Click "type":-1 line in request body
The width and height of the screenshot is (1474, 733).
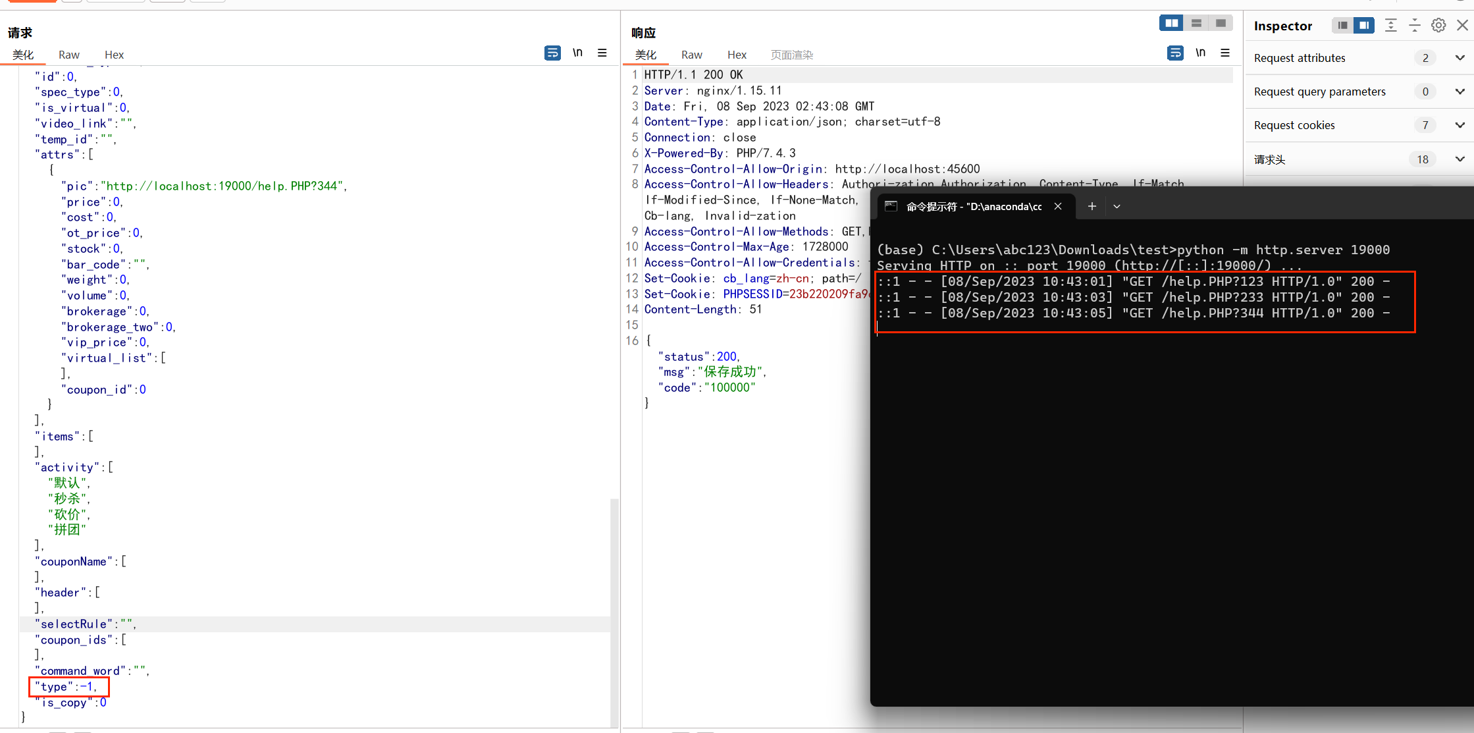(x=66, y=687)
